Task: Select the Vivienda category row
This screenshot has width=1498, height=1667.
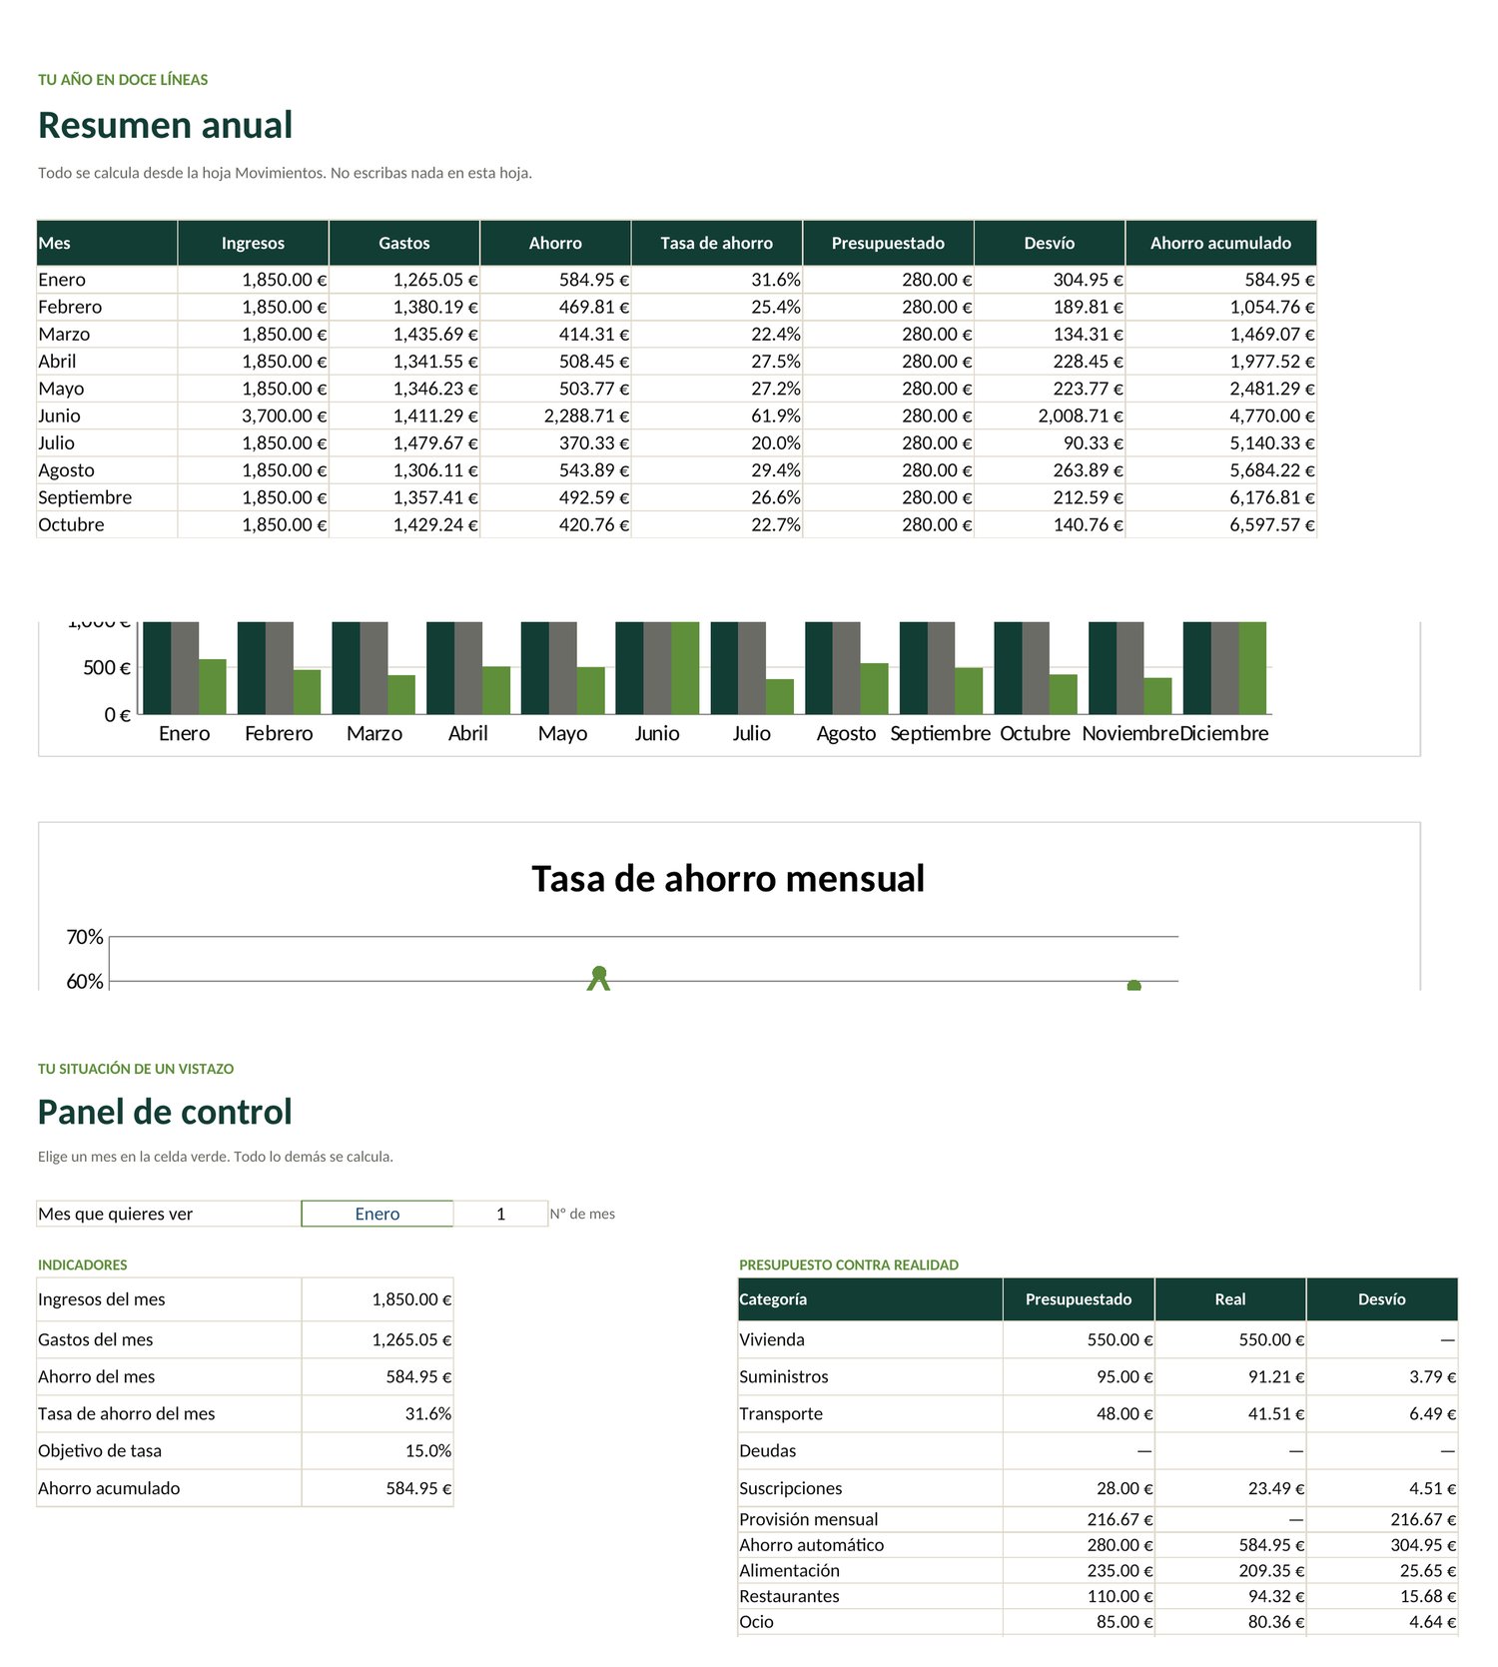Action: point(1097,1339)
